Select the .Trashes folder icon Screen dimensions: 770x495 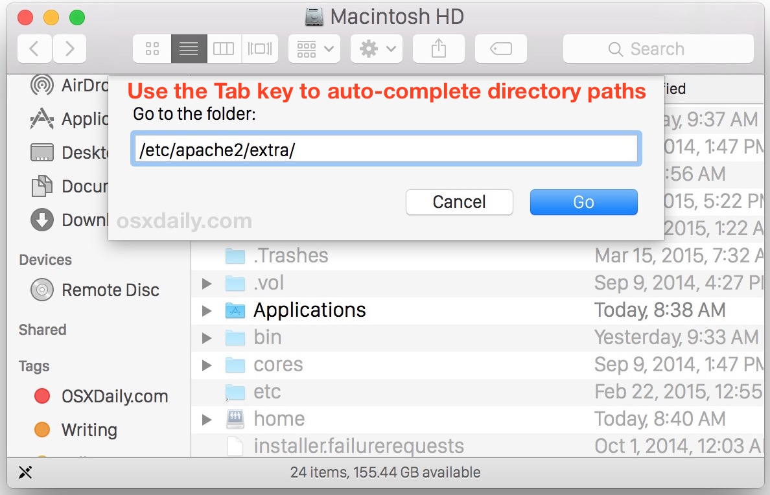coord(235,256)
